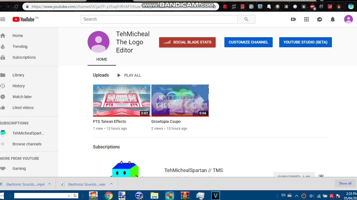The width and height of the screenshot is (357, 200).
Task: Click the download arrow extension icon
Action: point(304,7)
